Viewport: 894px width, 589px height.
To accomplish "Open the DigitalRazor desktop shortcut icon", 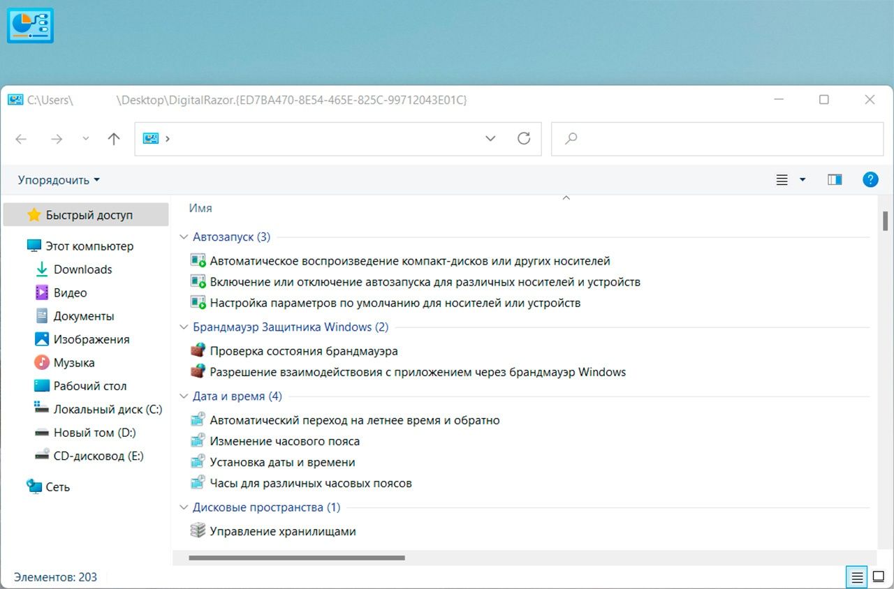I will tap(30, 26).
